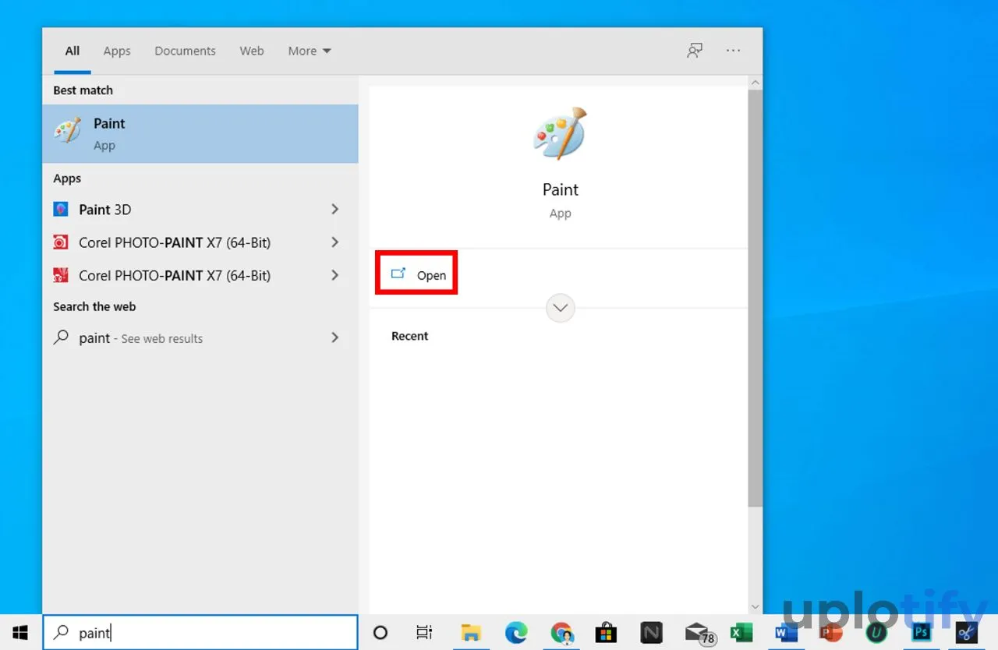The image size is (998, 650).
Task: Click Open to launch Paint
Action: coord(417,274)
